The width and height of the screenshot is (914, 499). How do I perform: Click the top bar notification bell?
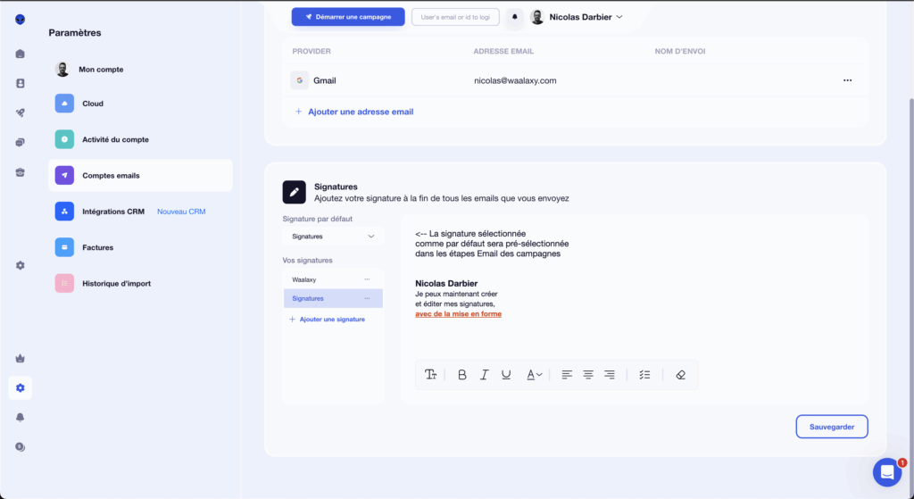tap(515, 17)
